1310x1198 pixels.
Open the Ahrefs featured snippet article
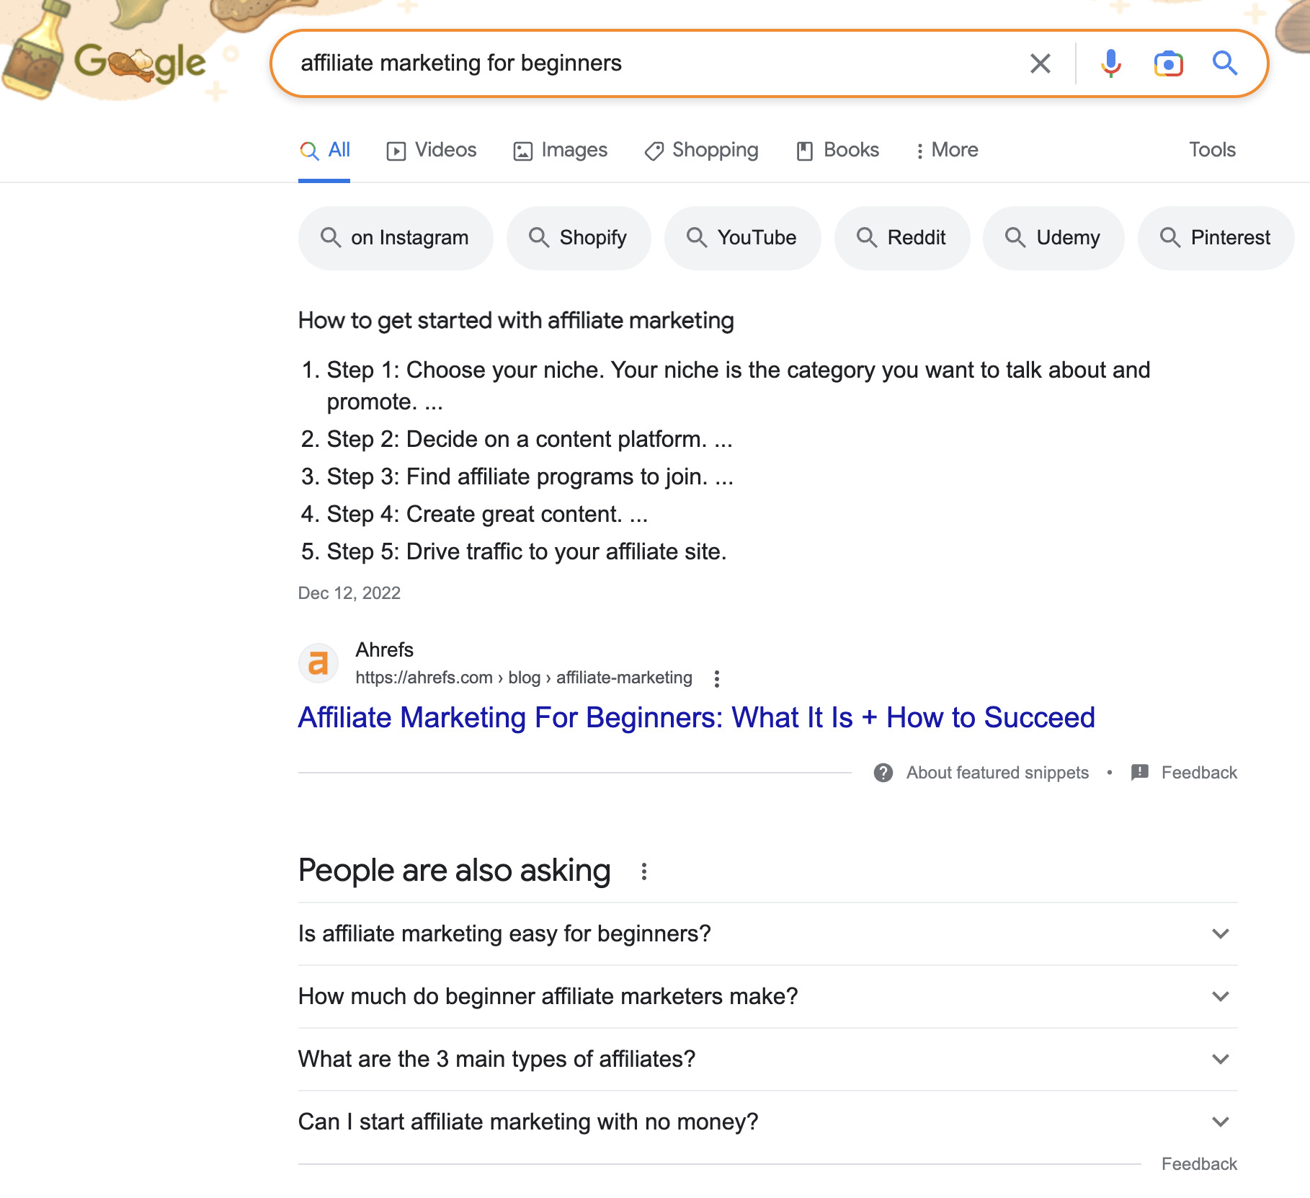tap(695, 717)
